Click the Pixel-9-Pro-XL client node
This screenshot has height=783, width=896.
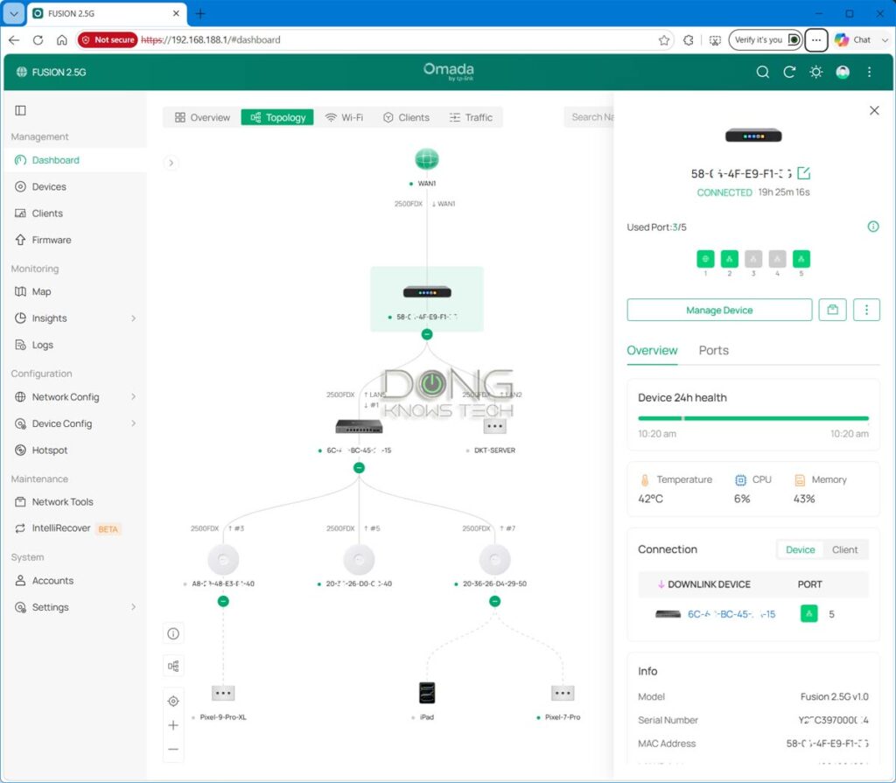coord(223,693)
